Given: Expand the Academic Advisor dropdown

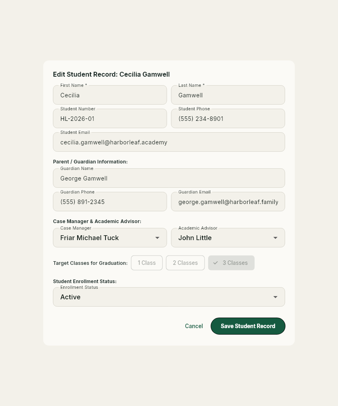Looking at the screenshot, I should (x=228, y=238).
